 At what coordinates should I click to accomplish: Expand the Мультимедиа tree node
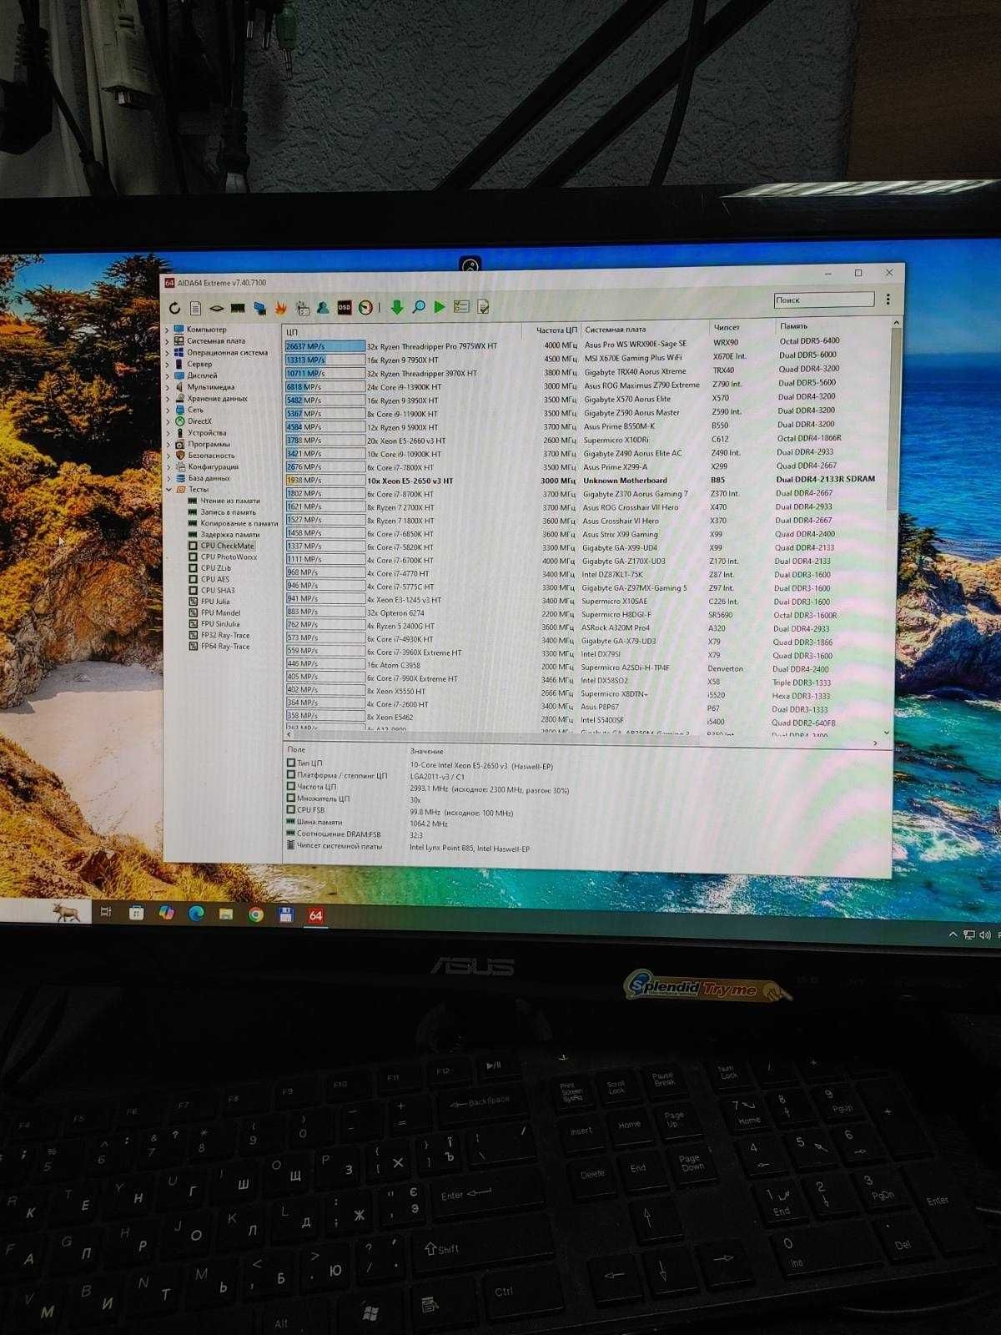167,387
